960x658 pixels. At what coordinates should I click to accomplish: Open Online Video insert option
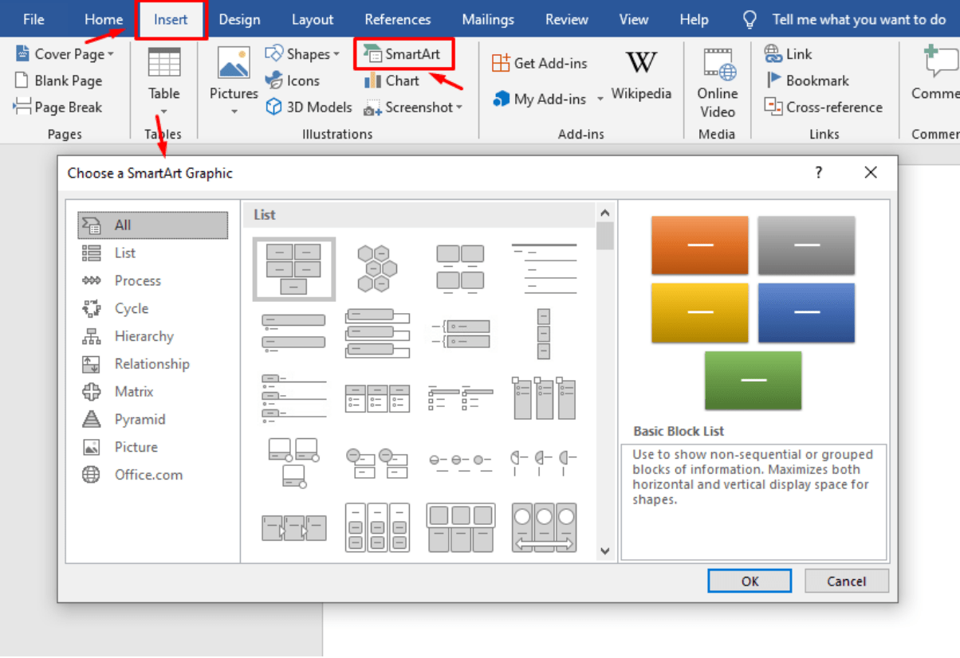coord(717,64)
